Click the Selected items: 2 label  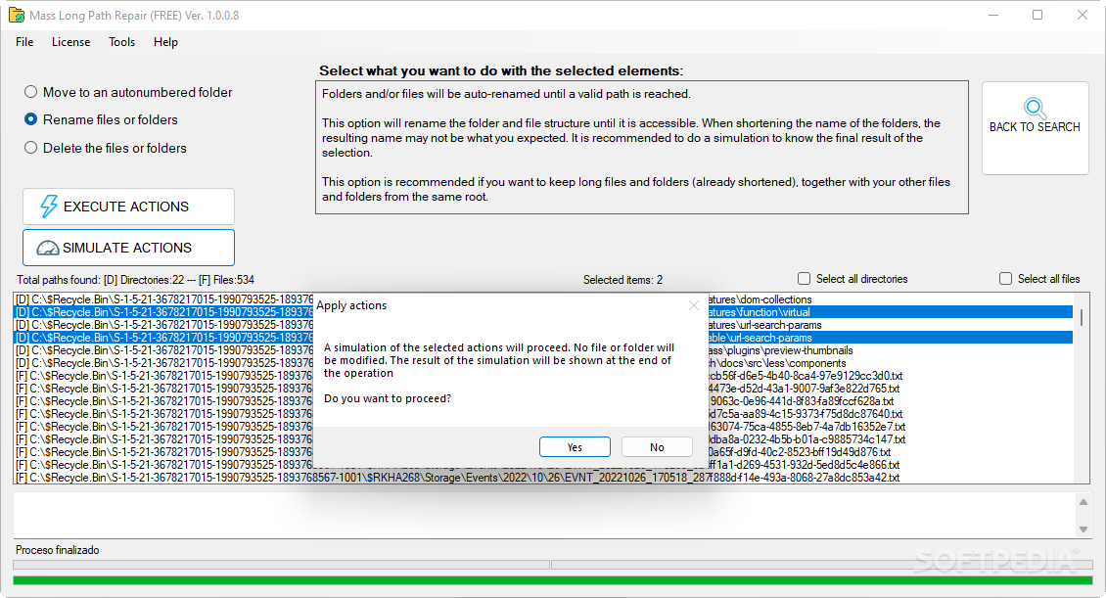[622, 279]
